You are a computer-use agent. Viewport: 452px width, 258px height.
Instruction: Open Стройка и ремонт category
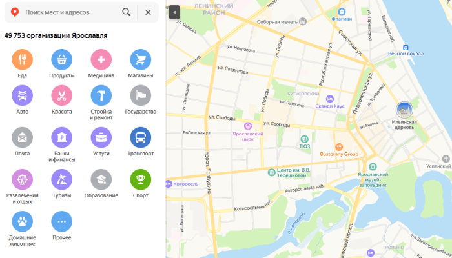point(101,96)
